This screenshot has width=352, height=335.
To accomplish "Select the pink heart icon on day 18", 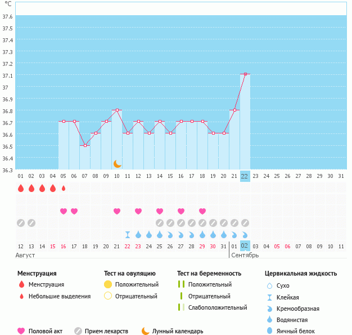I will (202, 211).
